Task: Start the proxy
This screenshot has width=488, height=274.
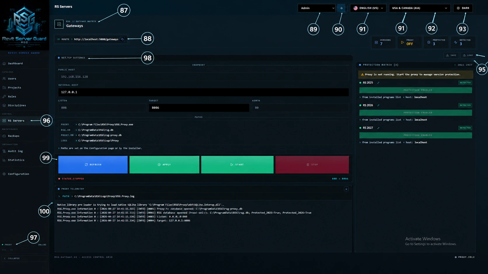Action: tap(237, 165)
